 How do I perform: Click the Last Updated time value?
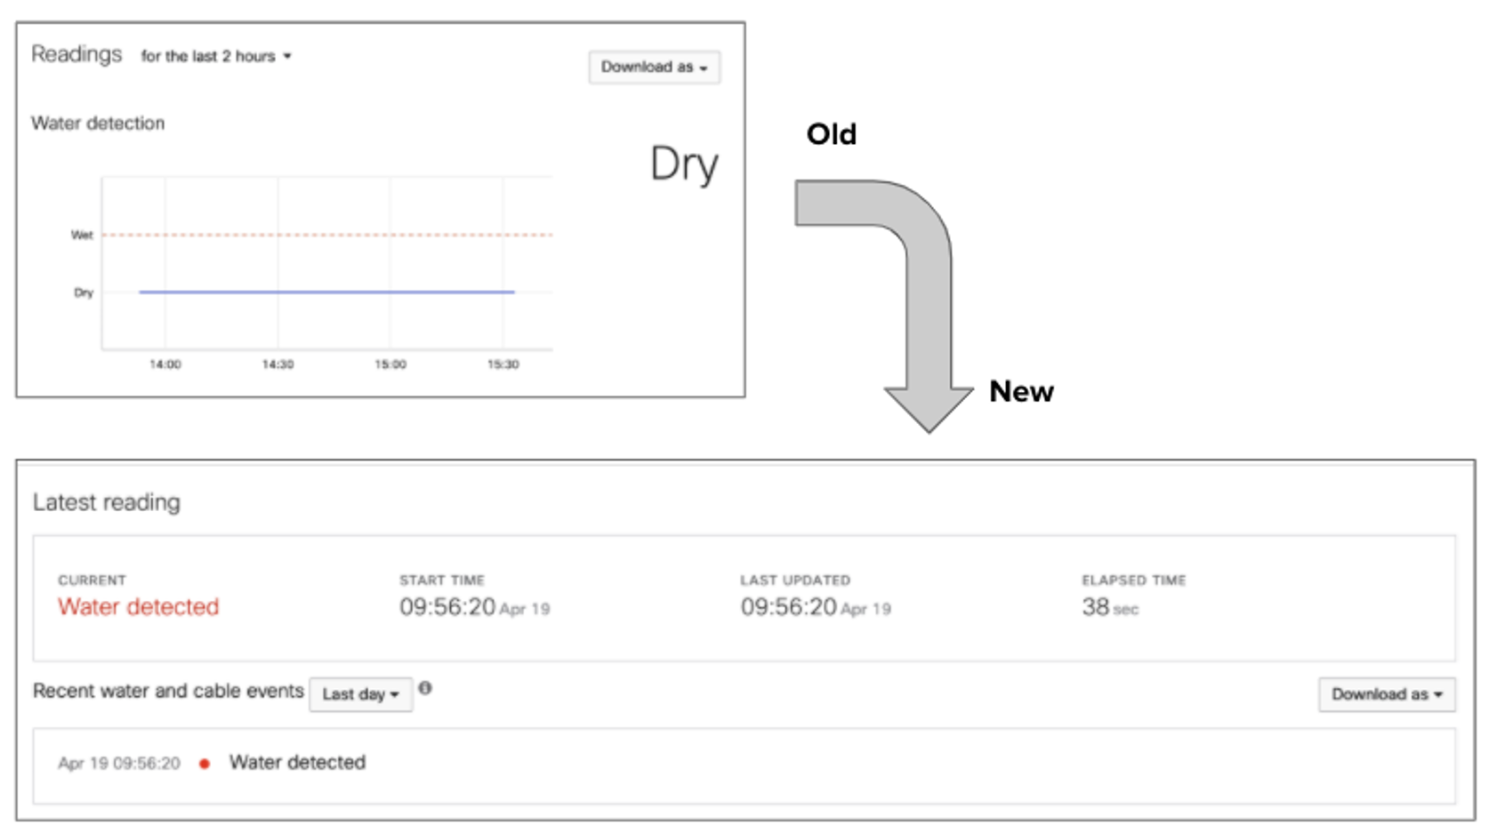(789, 607)
